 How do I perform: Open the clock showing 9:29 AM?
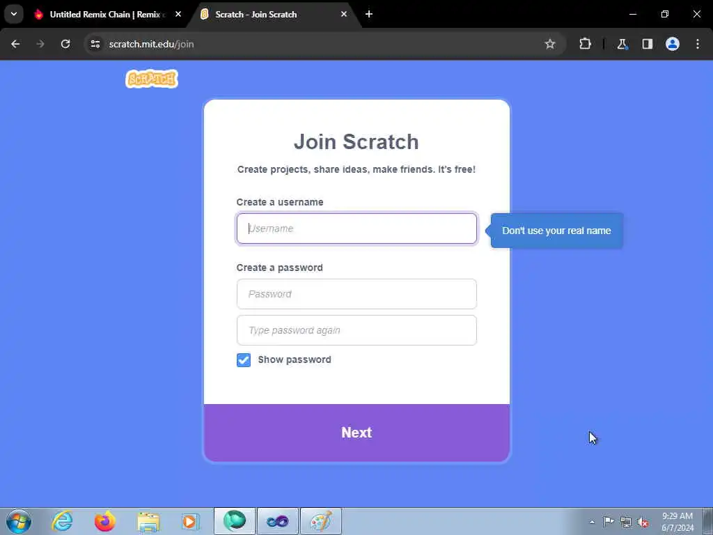point(677,522)
